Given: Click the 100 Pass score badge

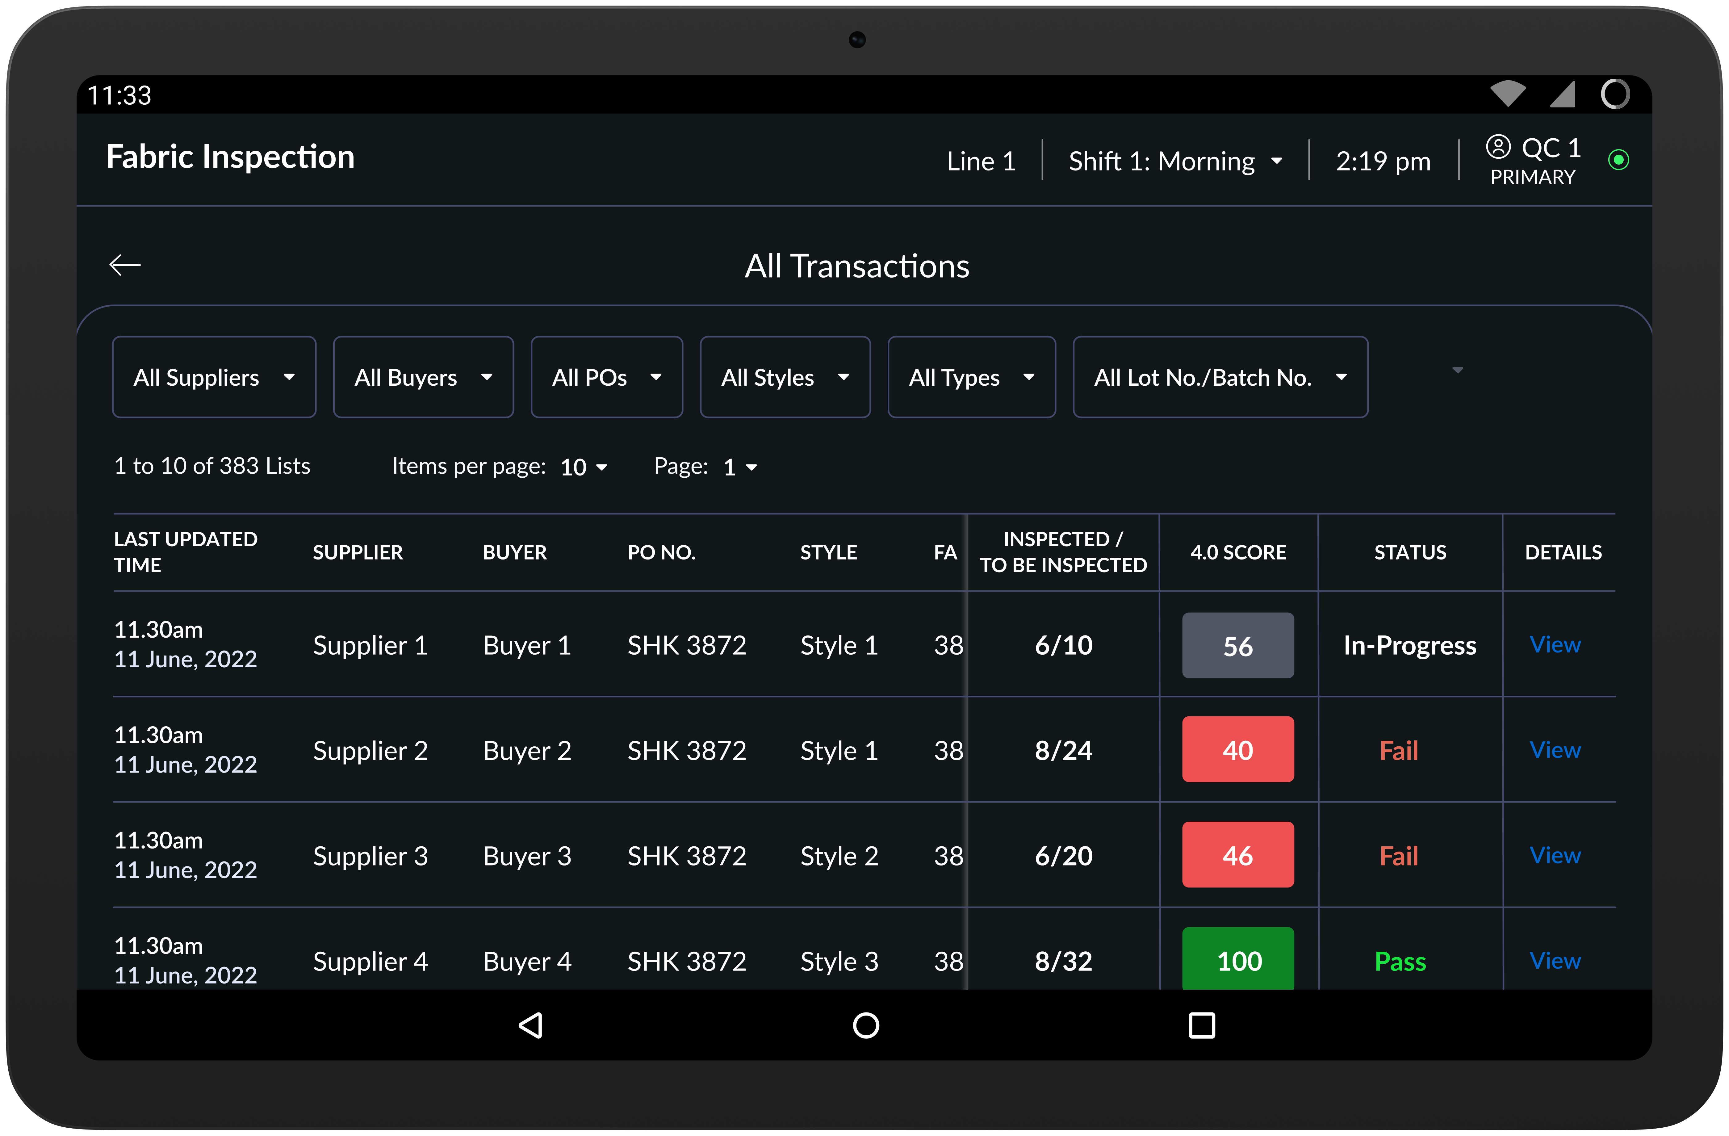Looking at the screenshot, I should click(x=1238, y=959).
